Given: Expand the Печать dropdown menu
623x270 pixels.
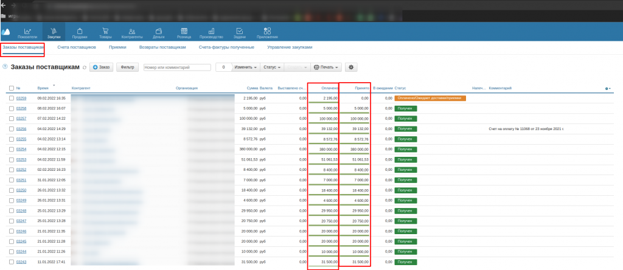Looking at the screenshot, I should (x=325, y=67).
